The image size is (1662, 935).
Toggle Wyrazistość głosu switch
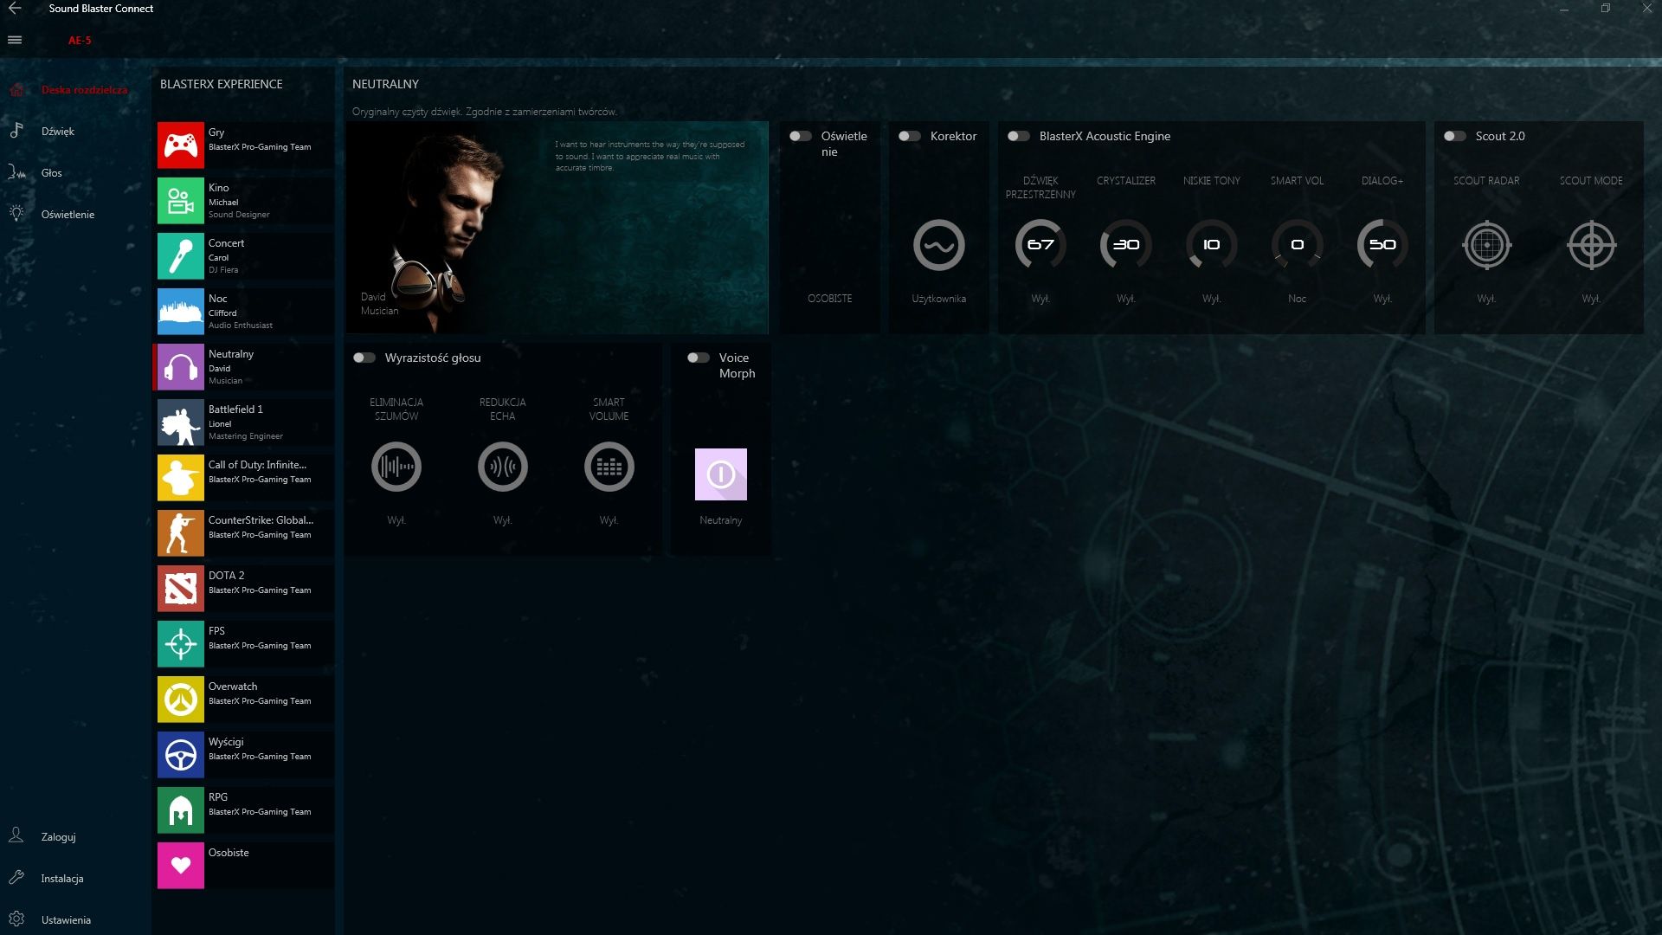[364, 358]
